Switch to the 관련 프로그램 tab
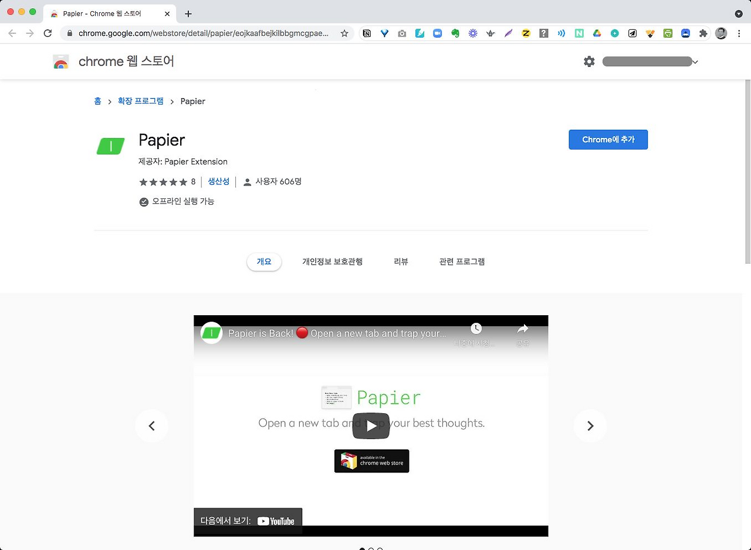Viewport: 751px width, 550px height. (462, 262)
